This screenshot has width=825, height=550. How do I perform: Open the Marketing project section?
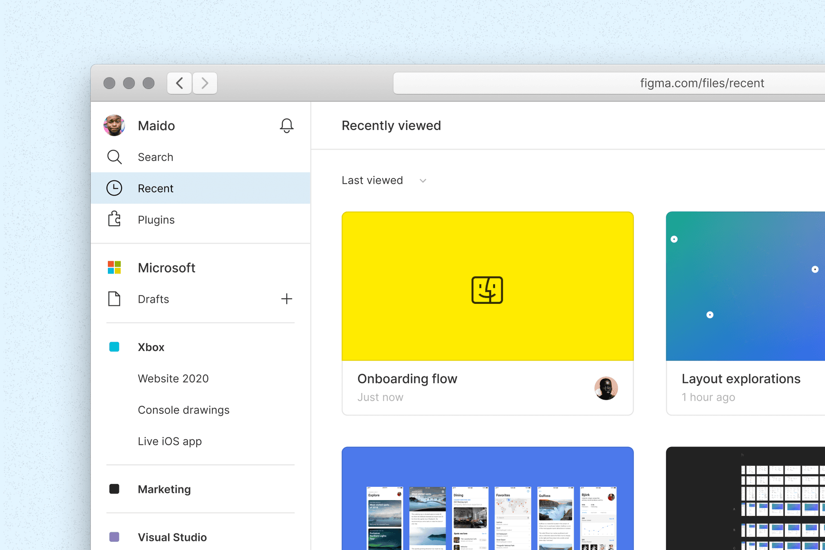tap(164, 489)
